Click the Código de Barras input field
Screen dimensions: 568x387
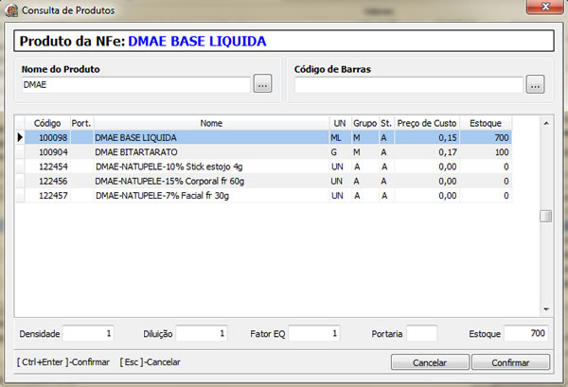click(409, 85)
